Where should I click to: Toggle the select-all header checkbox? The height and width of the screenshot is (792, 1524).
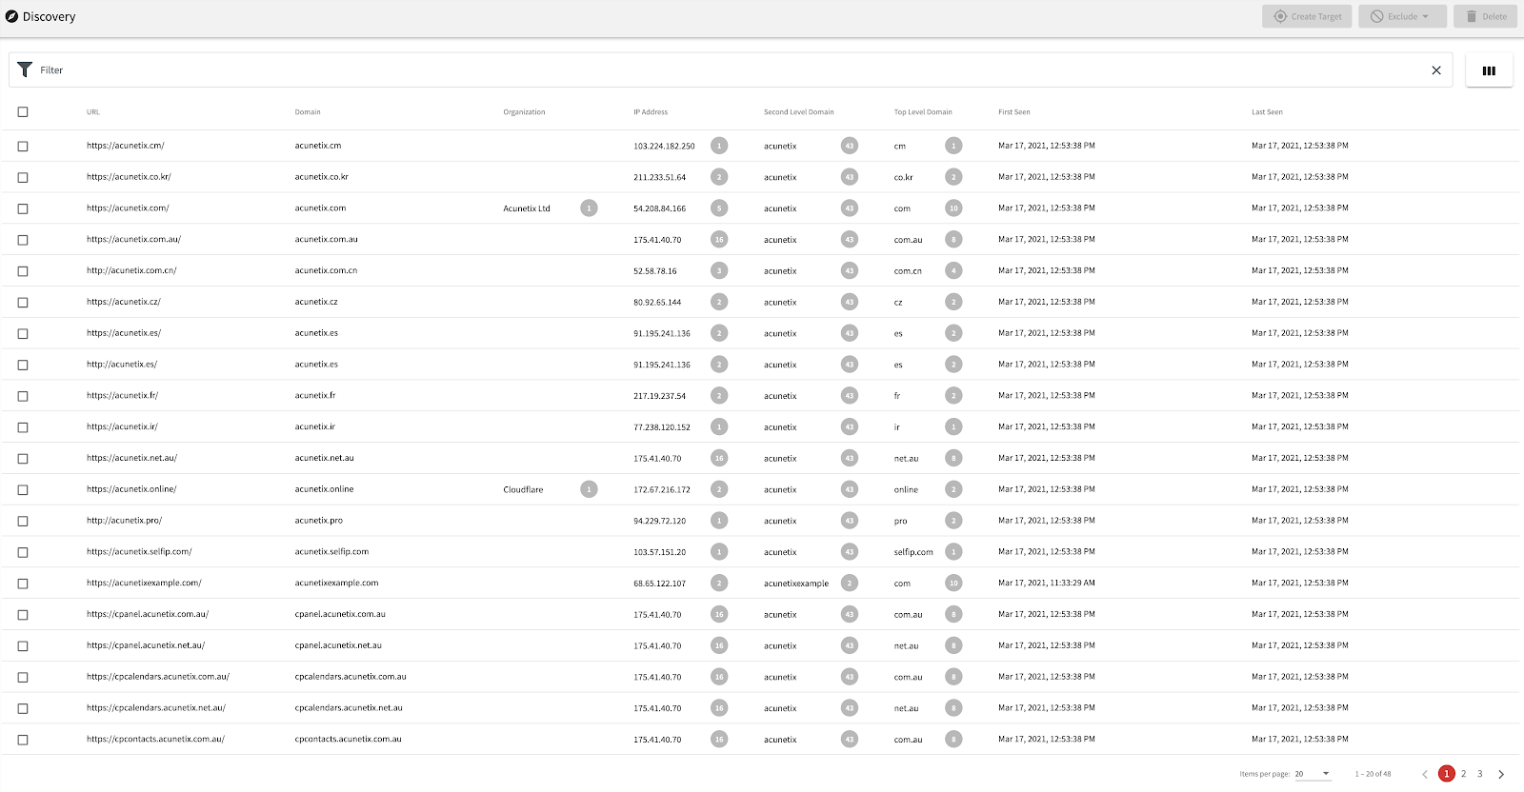23,112
